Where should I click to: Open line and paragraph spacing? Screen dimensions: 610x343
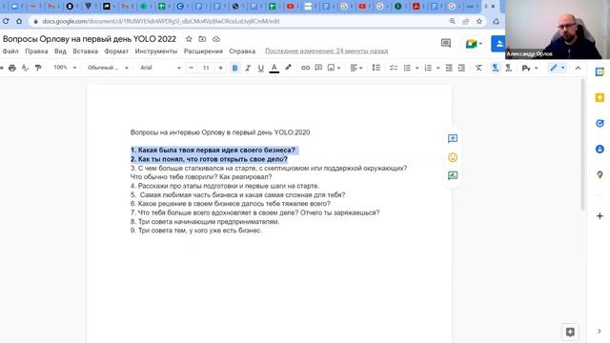pos(376,68)
